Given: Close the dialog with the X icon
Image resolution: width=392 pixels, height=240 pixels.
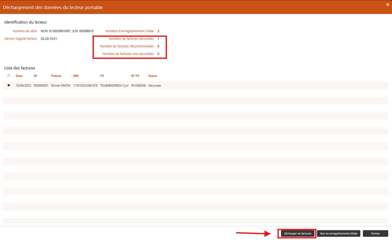Looking at the screenshot, I should [x=387, y=5].
